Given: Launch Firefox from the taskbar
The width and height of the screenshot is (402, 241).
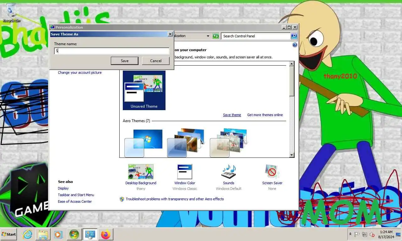Looking at the screenshot, I should click(x=106, y=234).
